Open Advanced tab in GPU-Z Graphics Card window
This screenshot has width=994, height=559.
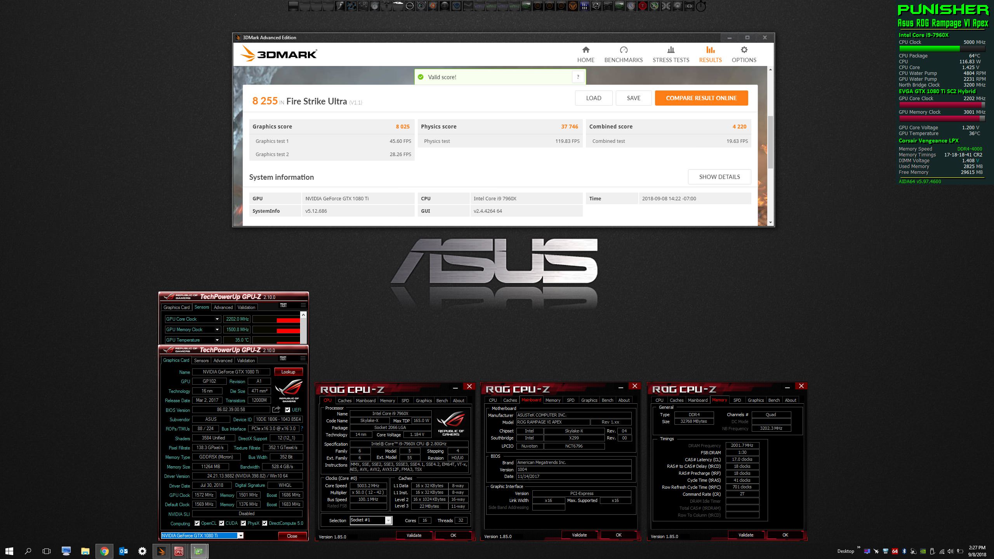(223, 361)
